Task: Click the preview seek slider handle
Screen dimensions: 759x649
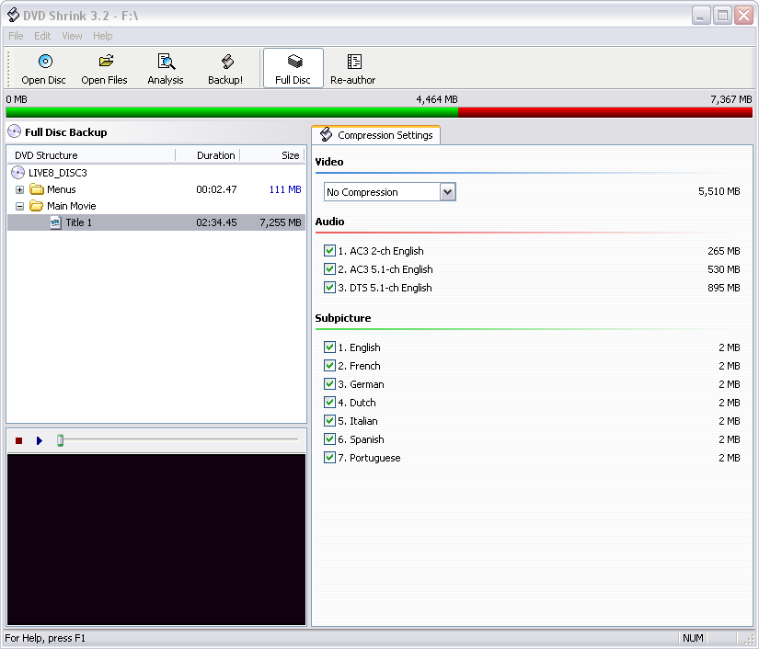Action: 61,440
